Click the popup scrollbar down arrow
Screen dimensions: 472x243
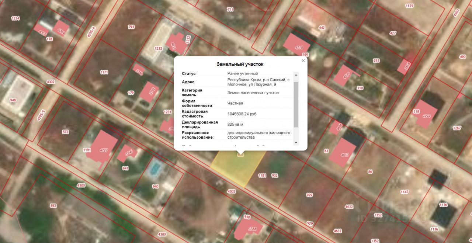[296, 142]
